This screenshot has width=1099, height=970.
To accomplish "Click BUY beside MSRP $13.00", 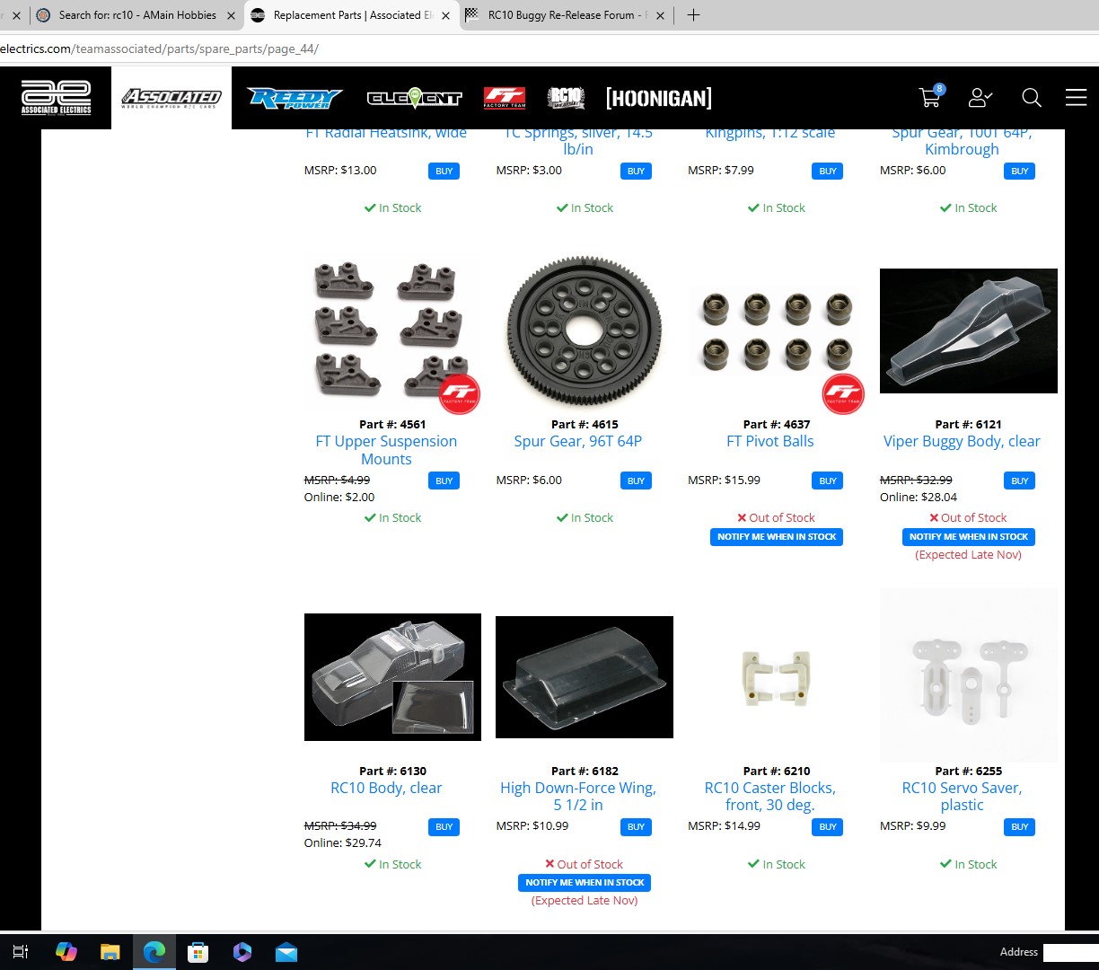I will click(444, 171).
